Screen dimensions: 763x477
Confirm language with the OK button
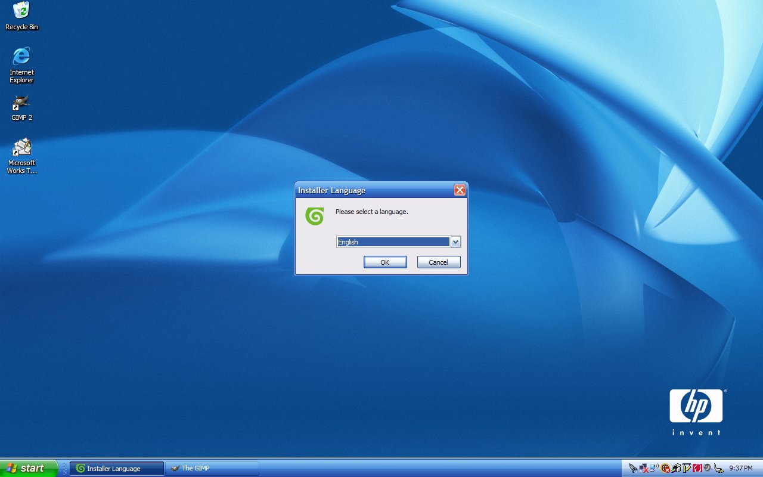click(x=385, y=262)
